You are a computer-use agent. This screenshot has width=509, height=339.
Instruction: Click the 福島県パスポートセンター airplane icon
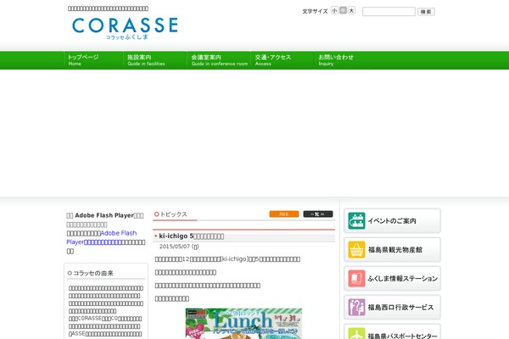tap(356, 333)
